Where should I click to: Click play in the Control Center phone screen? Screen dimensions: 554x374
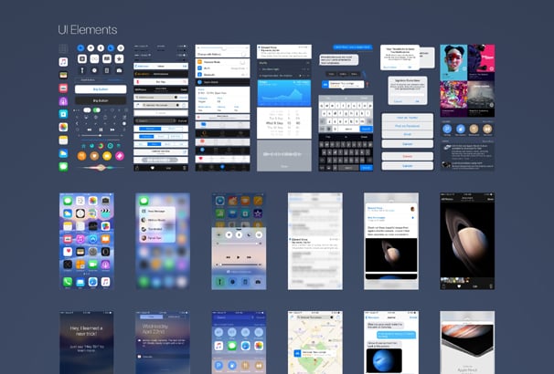click(x=239, y=257)
